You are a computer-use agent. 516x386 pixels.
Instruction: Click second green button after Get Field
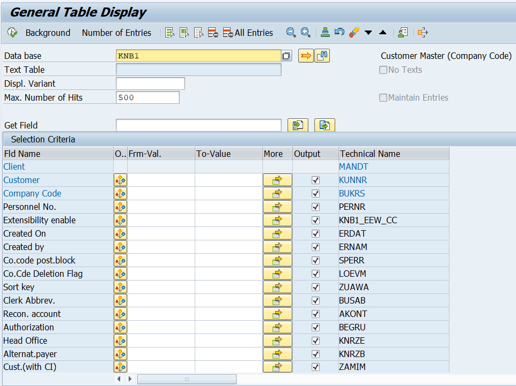click(x=325, y=125)
